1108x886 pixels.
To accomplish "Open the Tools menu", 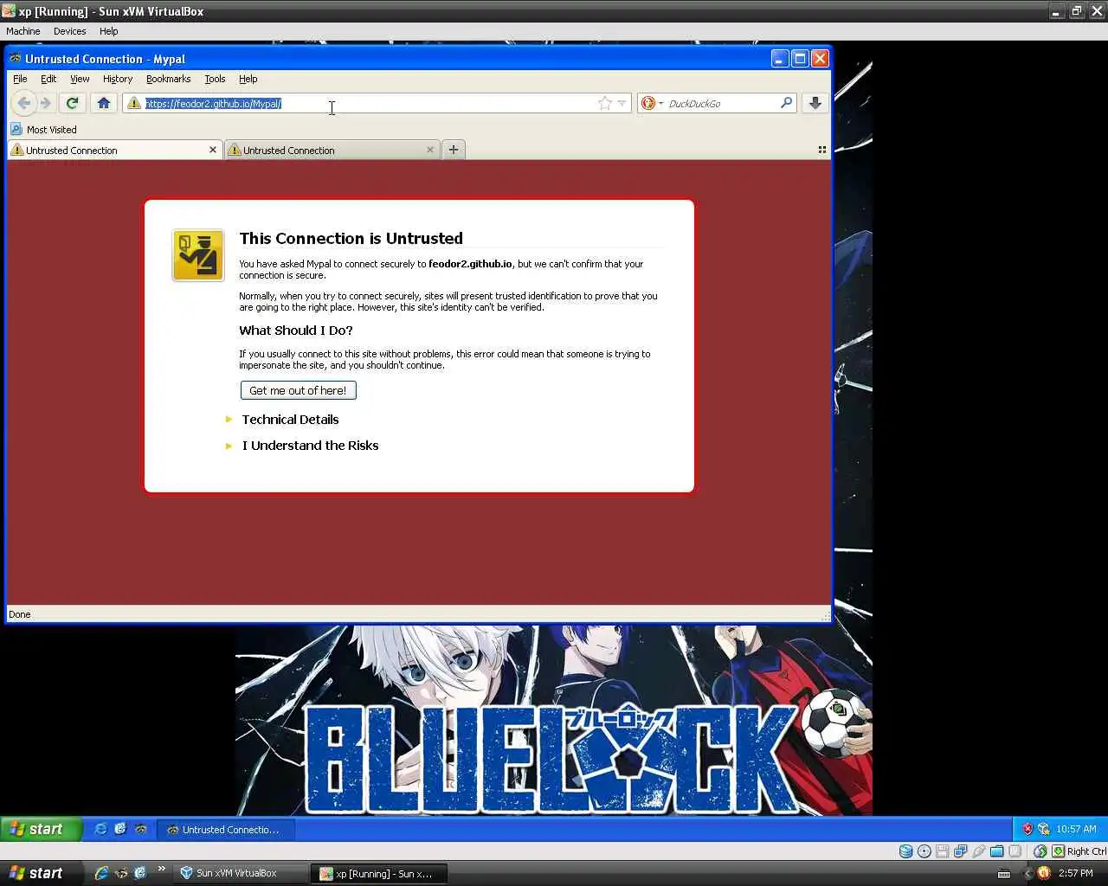I will click(215, 79).
